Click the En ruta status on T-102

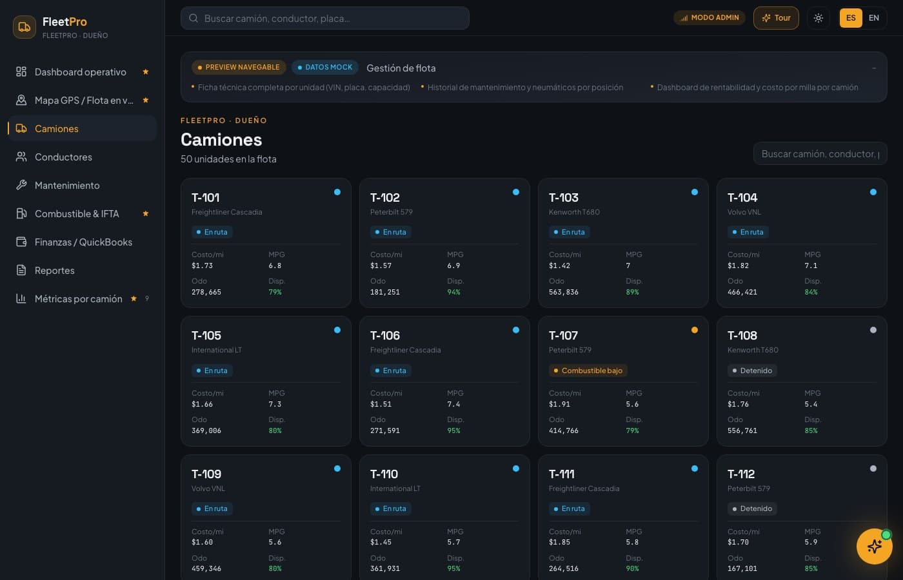(x=390, y=232)
